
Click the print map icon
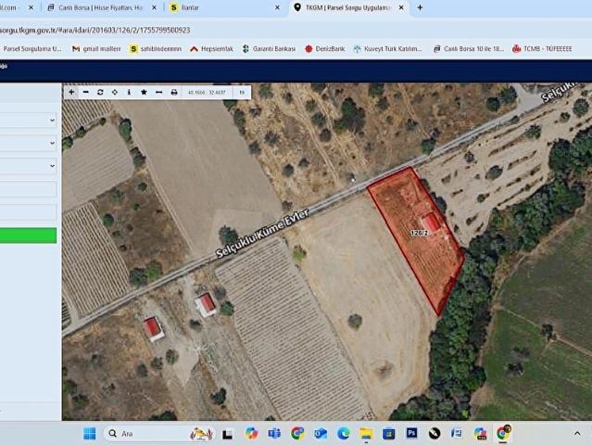pos(173,93)
